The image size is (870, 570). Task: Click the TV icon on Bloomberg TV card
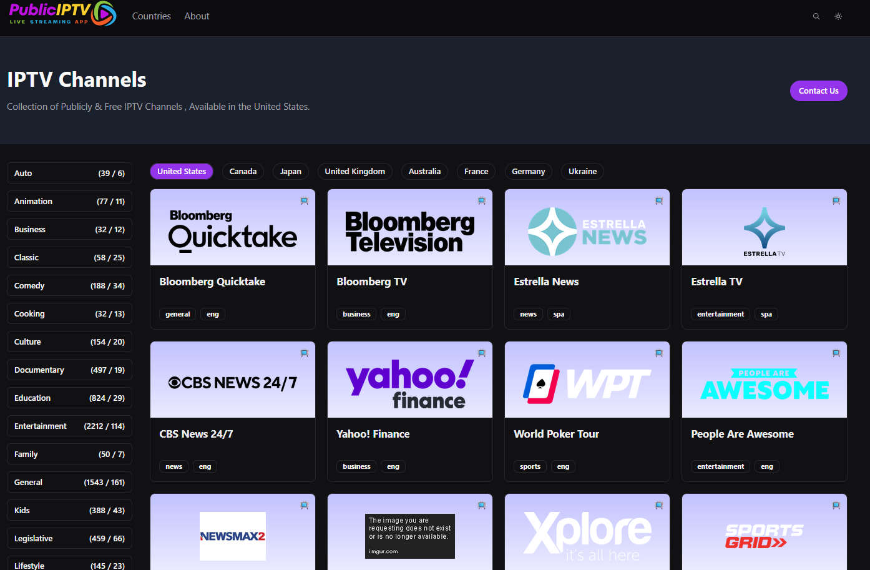pos(482,201)
